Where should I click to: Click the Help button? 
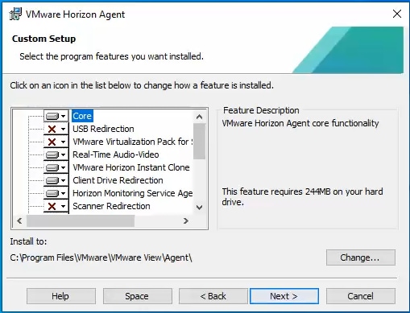(61, 296)
